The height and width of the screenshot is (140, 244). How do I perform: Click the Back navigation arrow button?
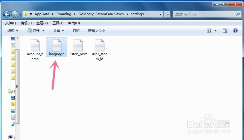[x=7, y=14]
